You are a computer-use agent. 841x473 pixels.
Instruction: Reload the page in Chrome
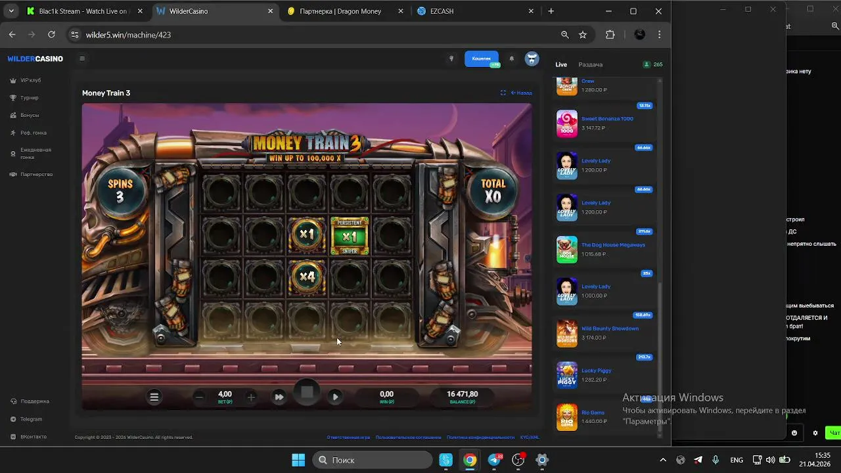tap(51, 35)
